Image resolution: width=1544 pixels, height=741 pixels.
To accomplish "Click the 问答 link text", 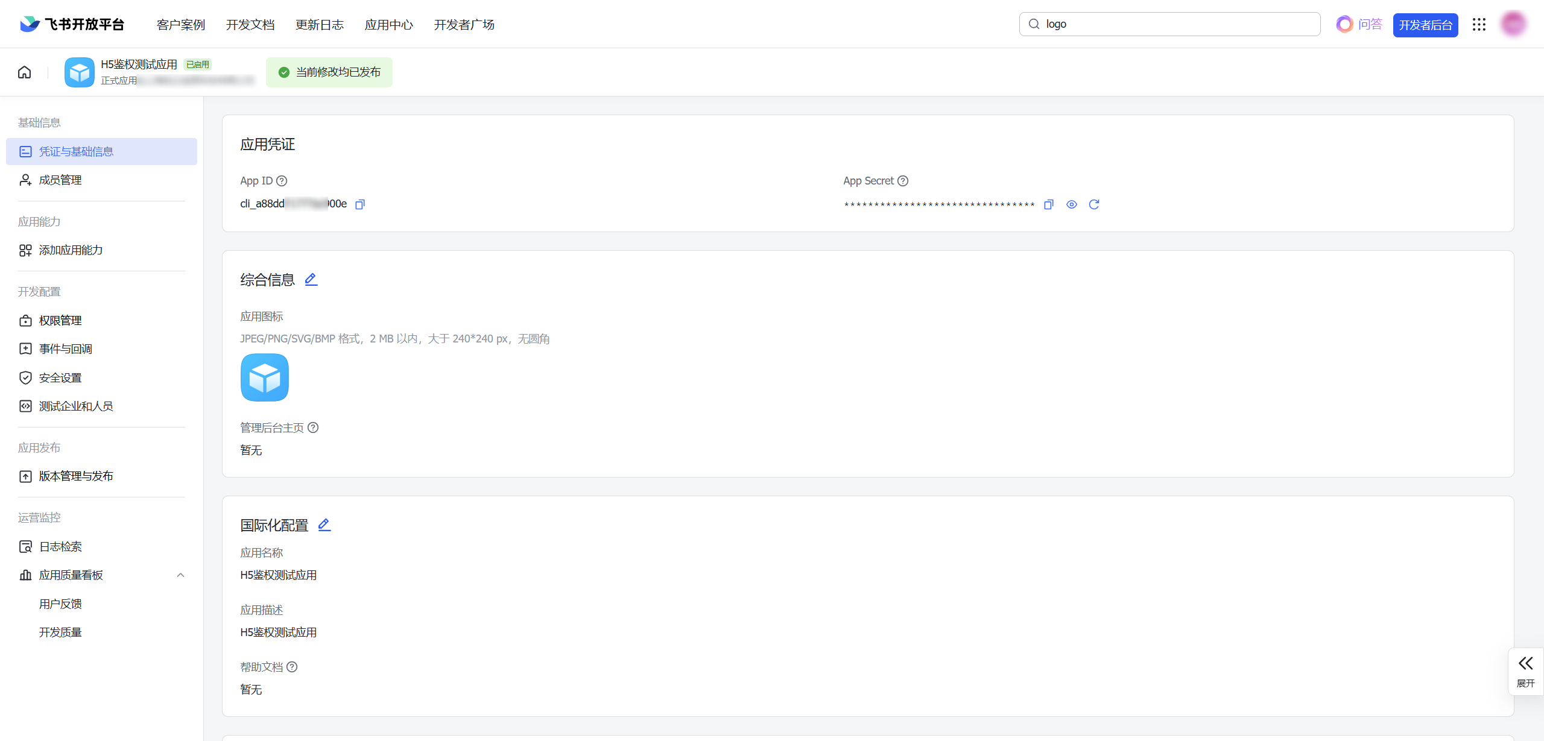I will click(1370, 24).
